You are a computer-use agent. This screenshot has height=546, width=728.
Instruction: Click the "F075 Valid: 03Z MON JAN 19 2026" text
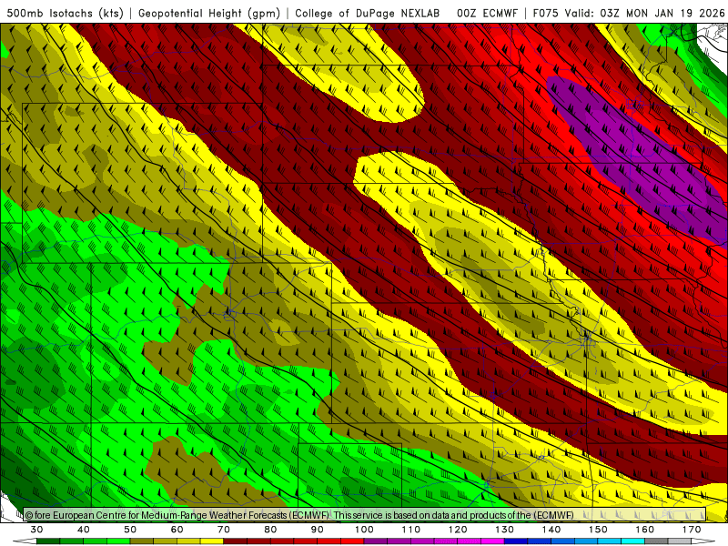629,13
